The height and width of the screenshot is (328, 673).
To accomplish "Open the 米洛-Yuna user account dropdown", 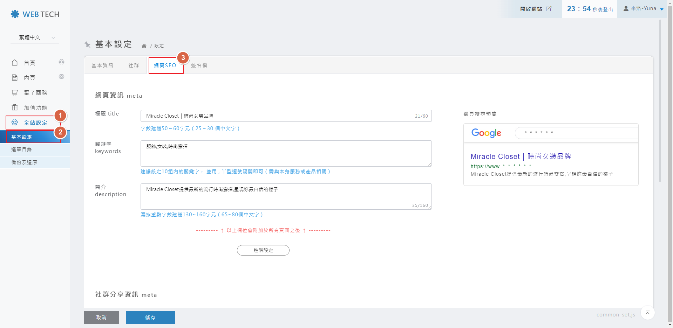I will coord(643,9).
